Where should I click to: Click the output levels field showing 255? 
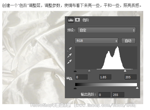pos(118,95)
